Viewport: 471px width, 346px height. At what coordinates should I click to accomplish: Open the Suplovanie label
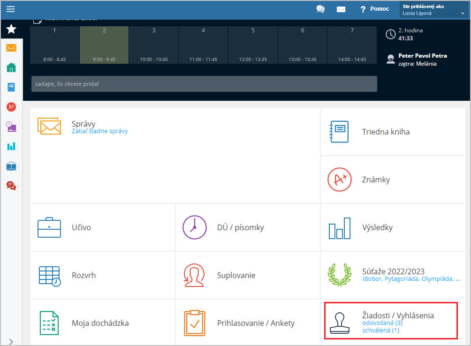(x=236, y=275)
